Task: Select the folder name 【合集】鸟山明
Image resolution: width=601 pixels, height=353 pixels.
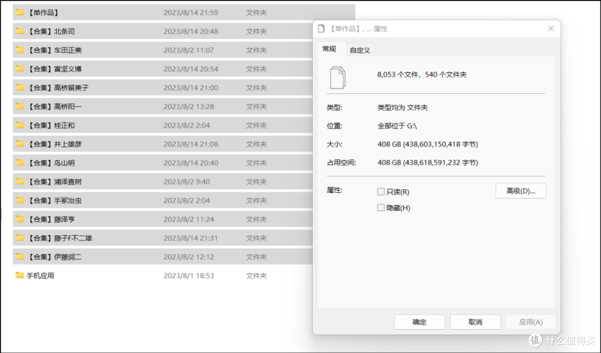Action: 51,163
